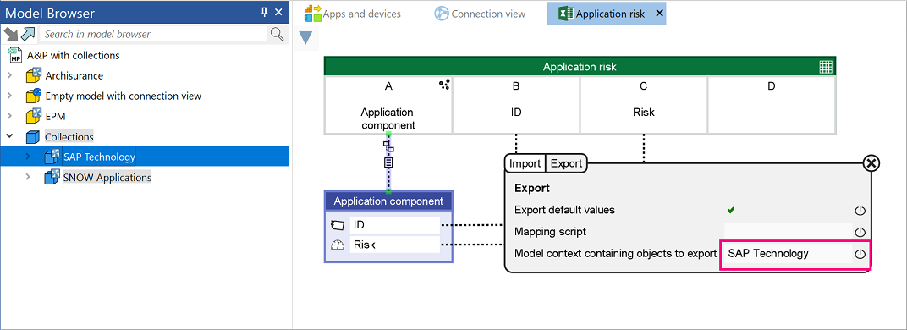Click the light blue arrow icon beside search
This screenshot has height=330, width=907.
coord(29,34)
